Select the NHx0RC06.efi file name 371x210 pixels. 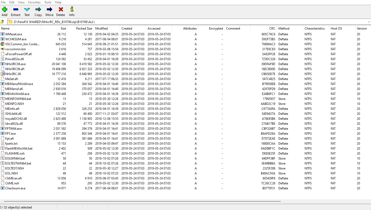coord(15,69)
